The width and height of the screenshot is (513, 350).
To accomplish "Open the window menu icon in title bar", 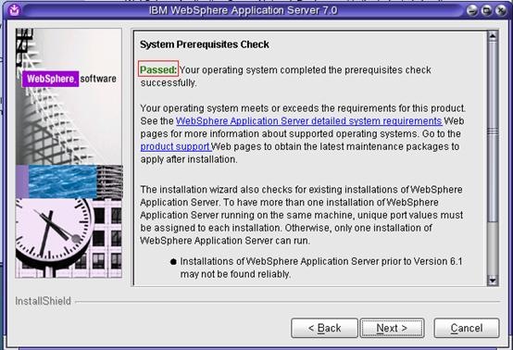I will pos(14,10).
